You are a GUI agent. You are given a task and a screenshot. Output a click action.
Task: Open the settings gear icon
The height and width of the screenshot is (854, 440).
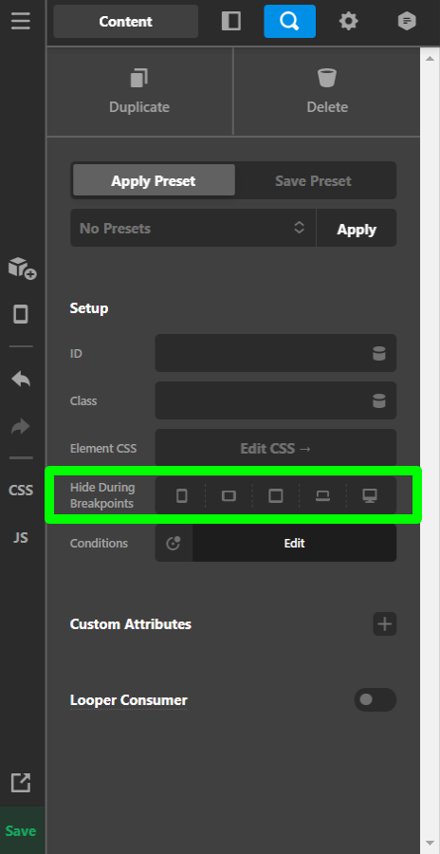(x=349, y=21)
